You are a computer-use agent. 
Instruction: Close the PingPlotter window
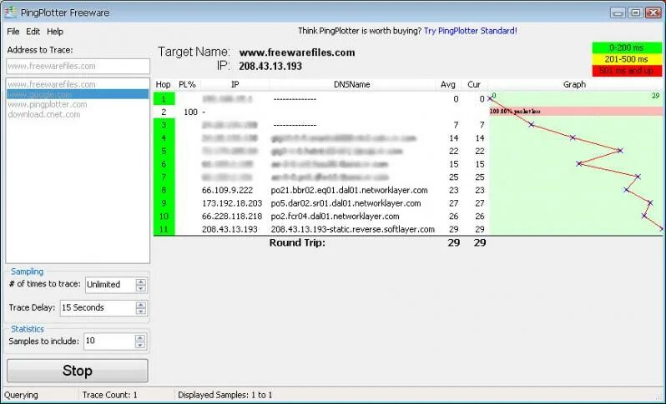point(653,12)
